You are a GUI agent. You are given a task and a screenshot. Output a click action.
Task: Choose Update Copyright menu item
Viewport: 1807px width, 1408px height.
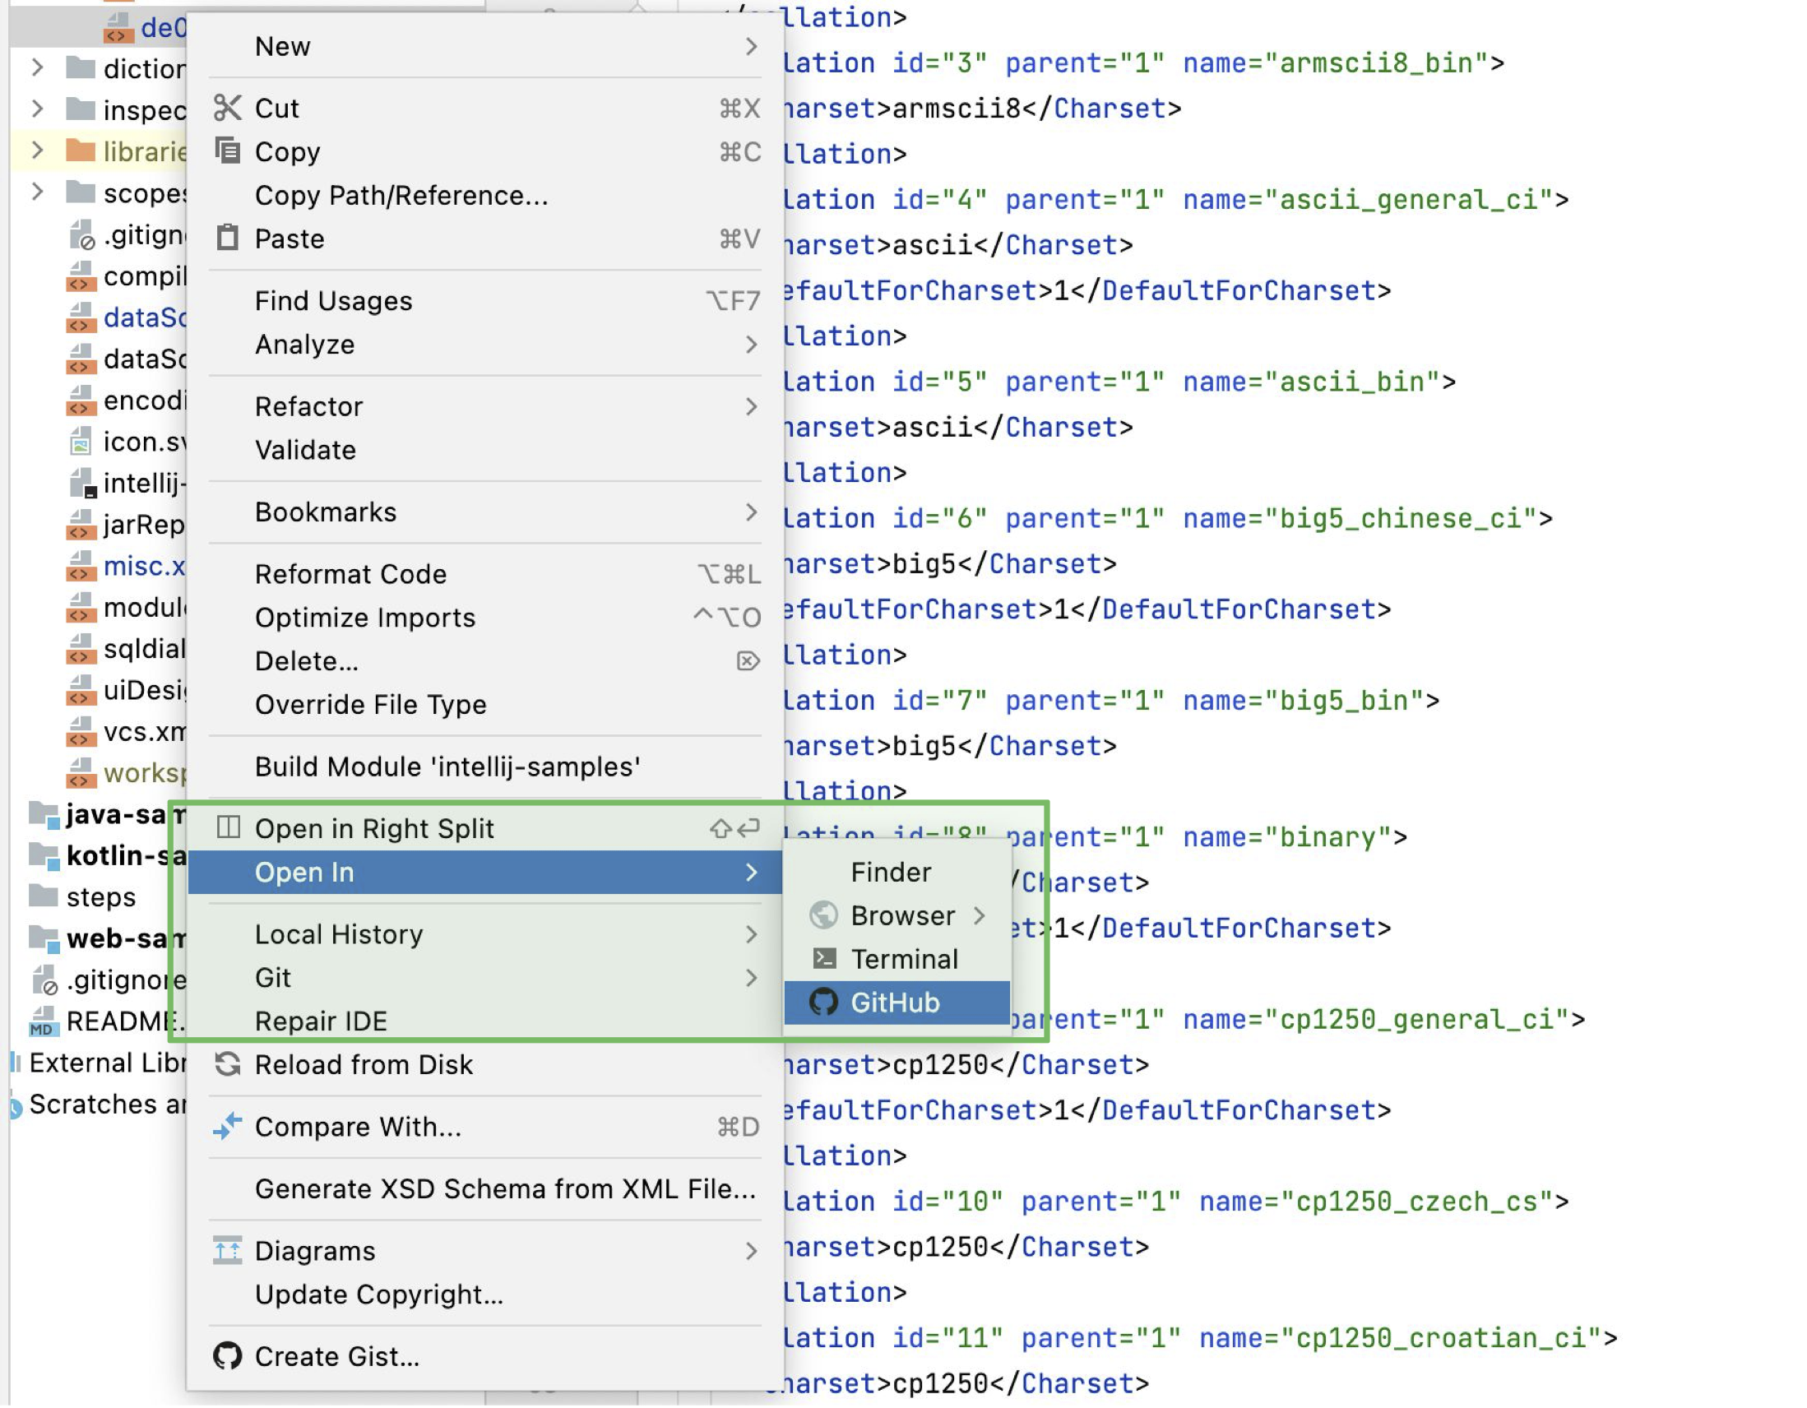point(484,1295)
